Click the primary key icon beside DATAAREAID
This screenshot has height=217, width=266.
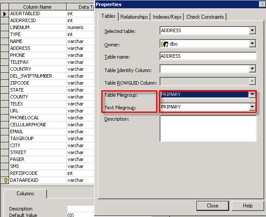coord(5,181)
